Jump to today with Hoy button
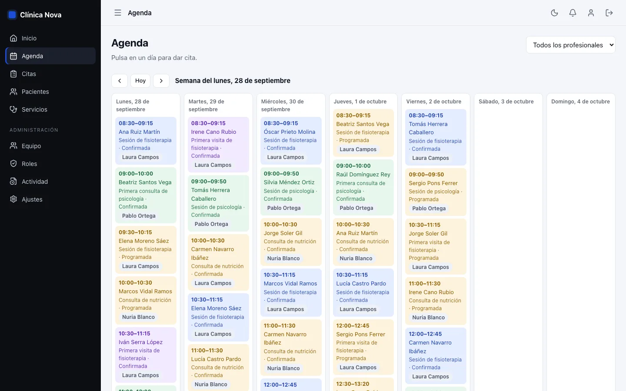This screenshot has height=391, width=626. pos(140,81)
